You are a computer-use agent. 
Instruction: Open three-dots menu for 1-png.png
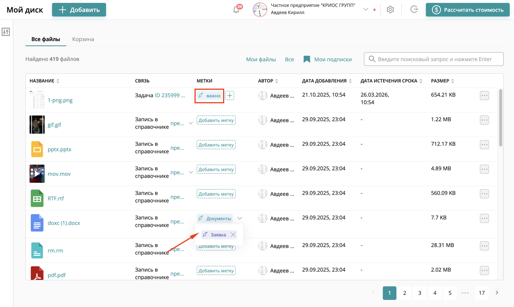click(484, 96)
